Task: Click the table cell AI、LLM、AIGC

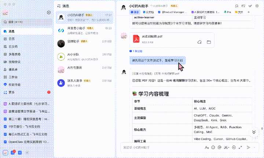Action: pyautogui.click(x=222, y=109)
